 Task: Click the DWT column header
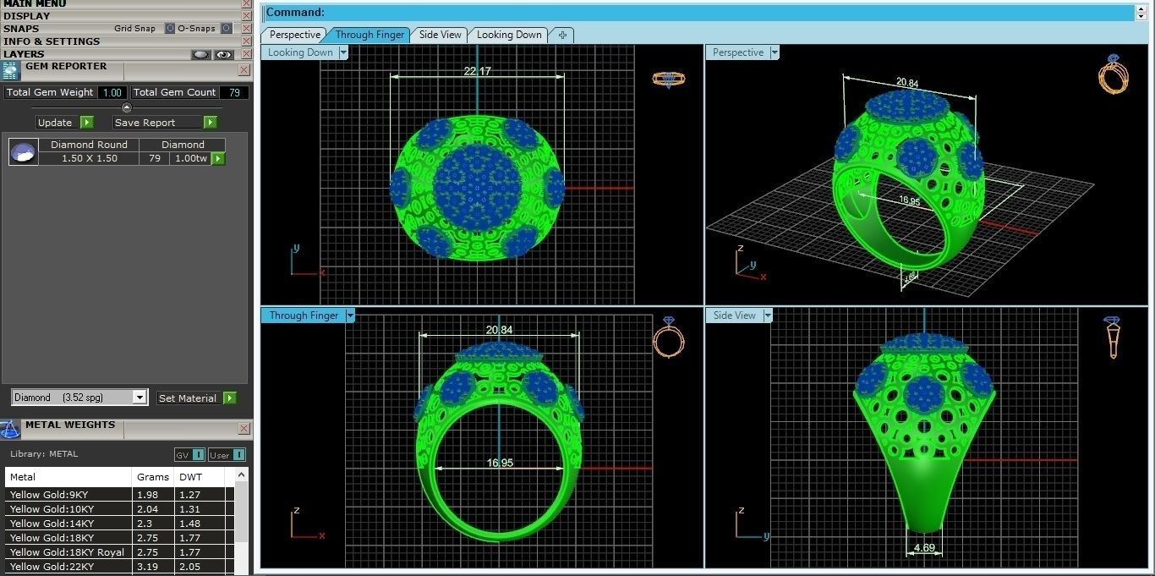pyautogui.click(x=200, y=477)
